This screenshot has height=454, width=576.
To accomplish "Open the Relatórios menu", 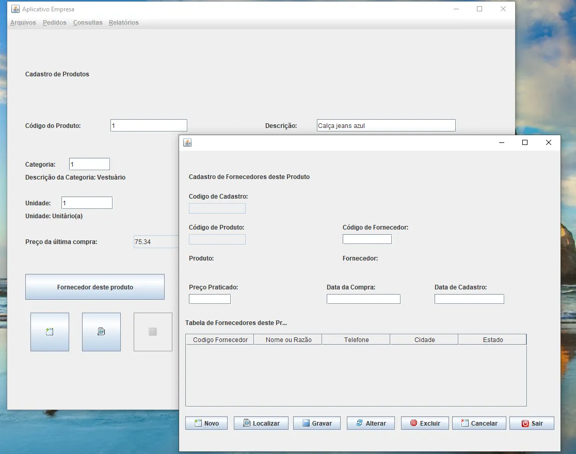I will point(123,22).
